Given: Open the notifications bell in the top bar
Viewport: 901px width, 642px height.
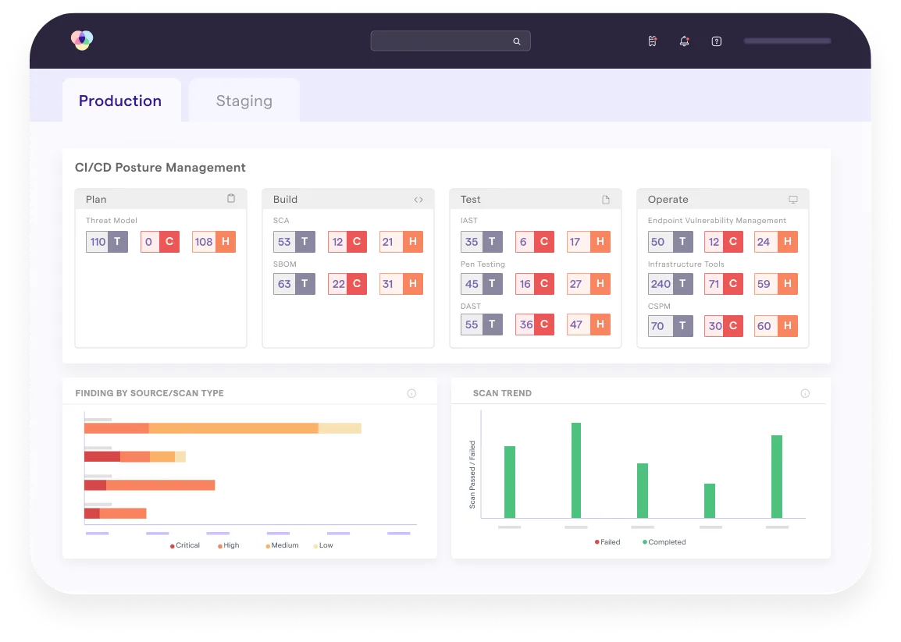Looking at the screenshot, I should coord(684,41).
